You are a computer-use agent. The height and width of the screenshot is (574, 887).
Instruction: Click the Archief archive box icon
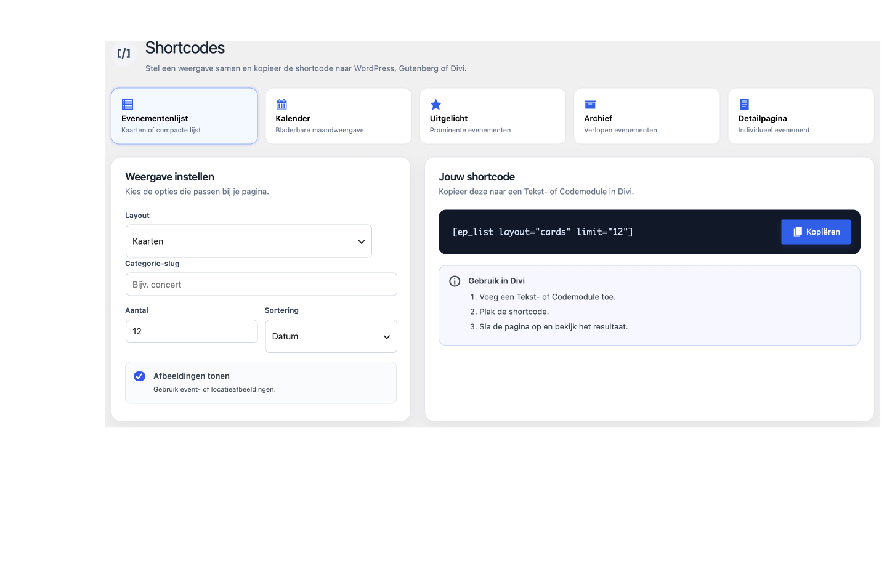tap(590, 104)
